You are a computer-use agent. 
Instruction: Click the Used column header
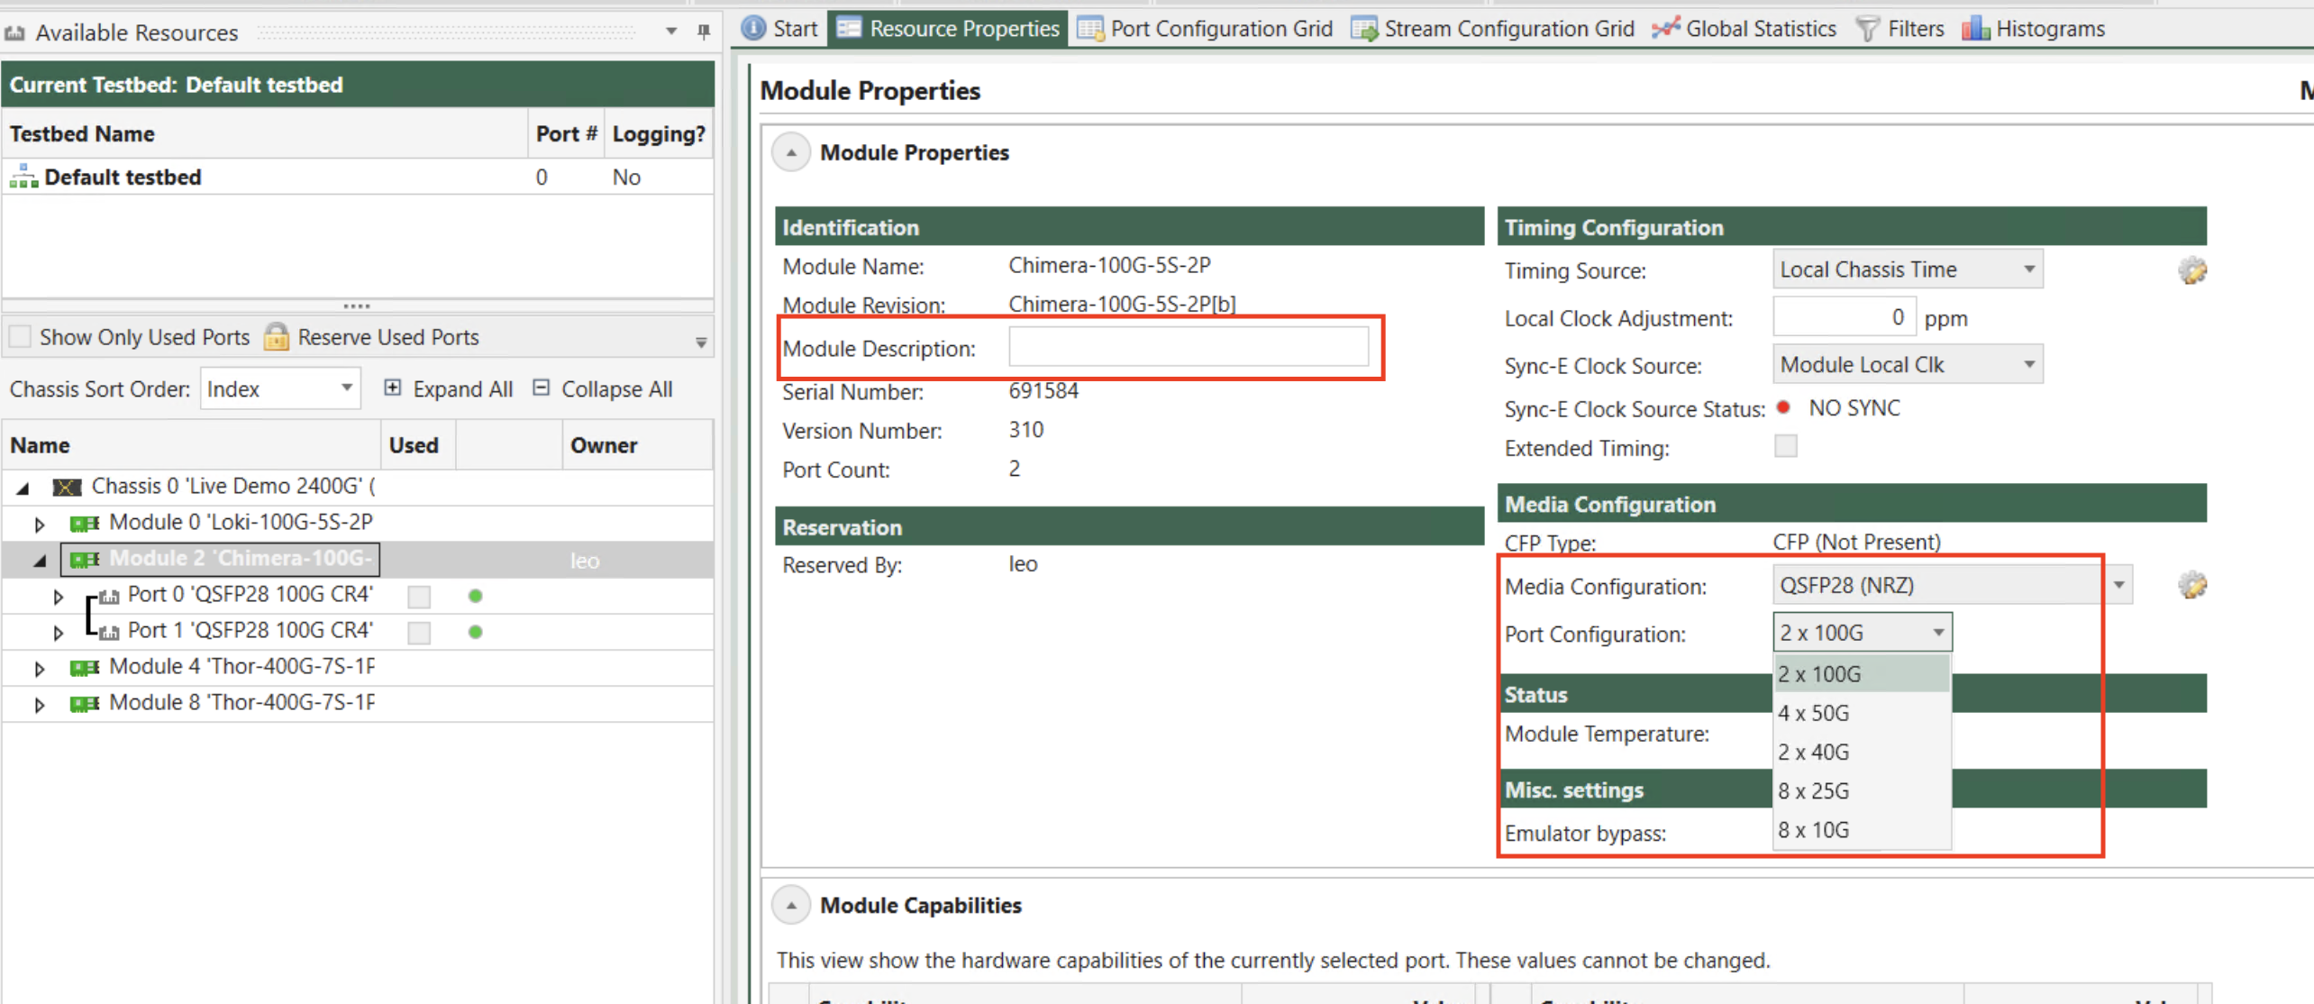(x=418, y=445)
